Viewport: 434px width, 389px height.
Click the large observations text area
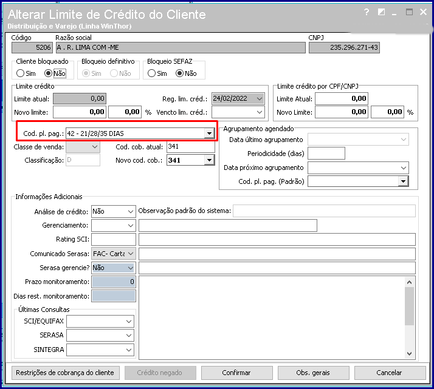[x=272, y=318]
